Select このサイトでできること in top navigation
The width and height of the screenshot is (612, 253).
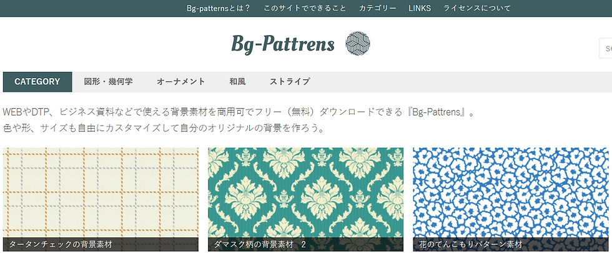click(x=305, y=8)
